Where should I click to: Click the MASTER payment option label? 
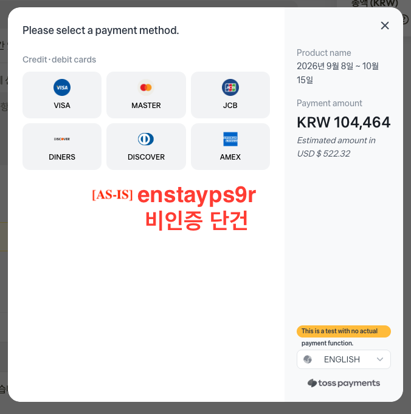click(x=146, y=106)
